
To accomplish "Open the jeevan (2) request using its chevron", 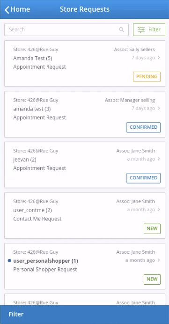I will 159,159.
